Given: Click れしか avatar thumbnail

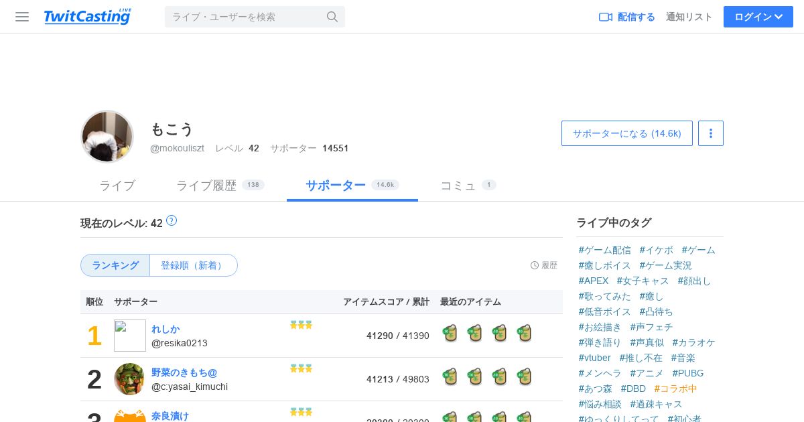Looking at the screenshot, I should tap(130, 336).
